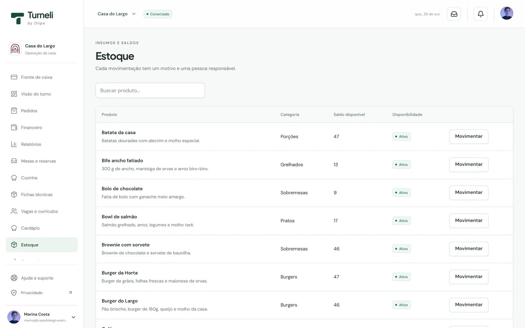525x328 pixels.
Task: Click the Categoria column header
Action: 290,114
